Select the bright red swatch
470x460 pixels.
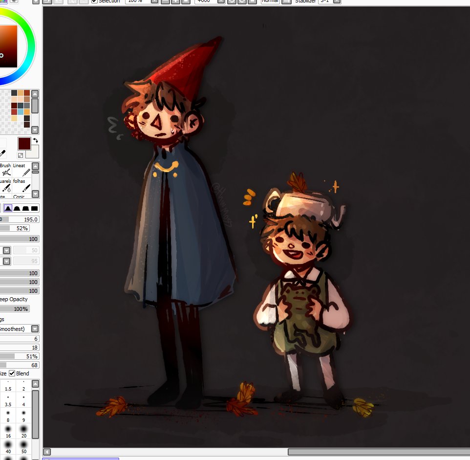[14, 112]
